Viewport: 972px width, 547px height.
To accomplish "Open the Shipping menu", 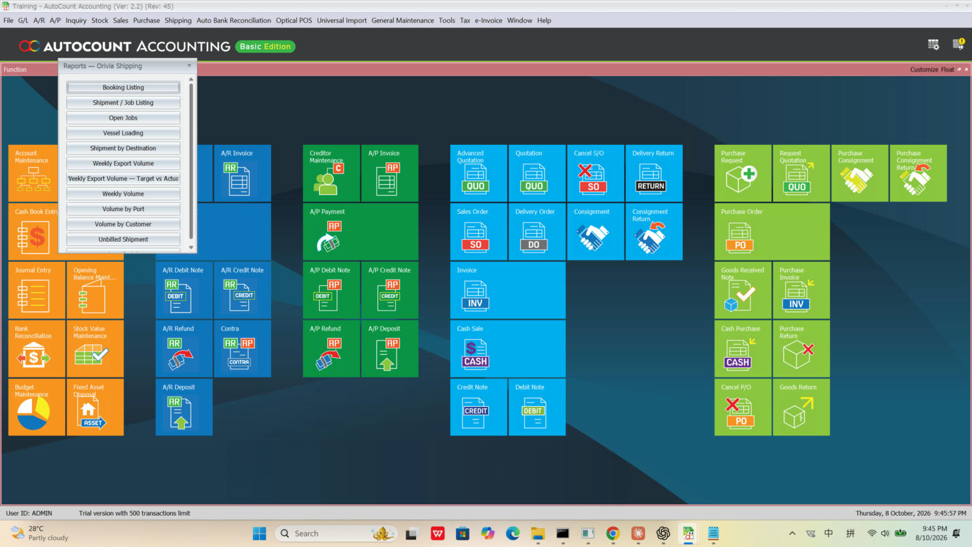I will click(178, 21).
